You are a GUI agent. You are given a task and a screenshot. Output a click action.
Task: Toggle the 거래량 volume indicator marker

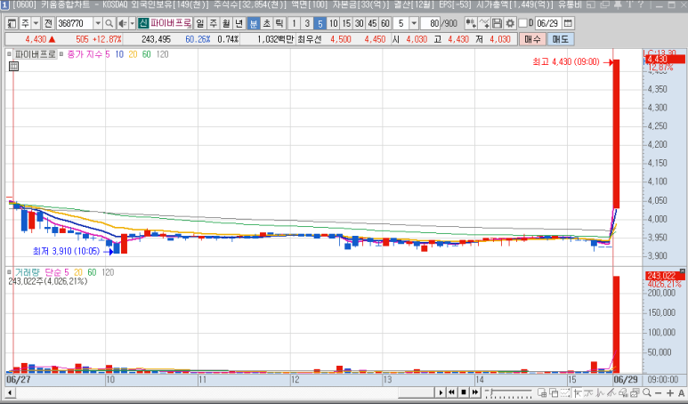coord(9,272)
